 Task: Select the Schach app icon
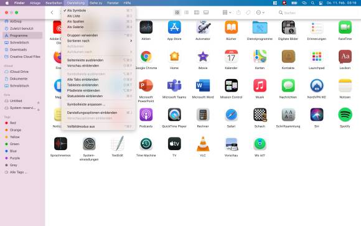[x=260, y=115]
